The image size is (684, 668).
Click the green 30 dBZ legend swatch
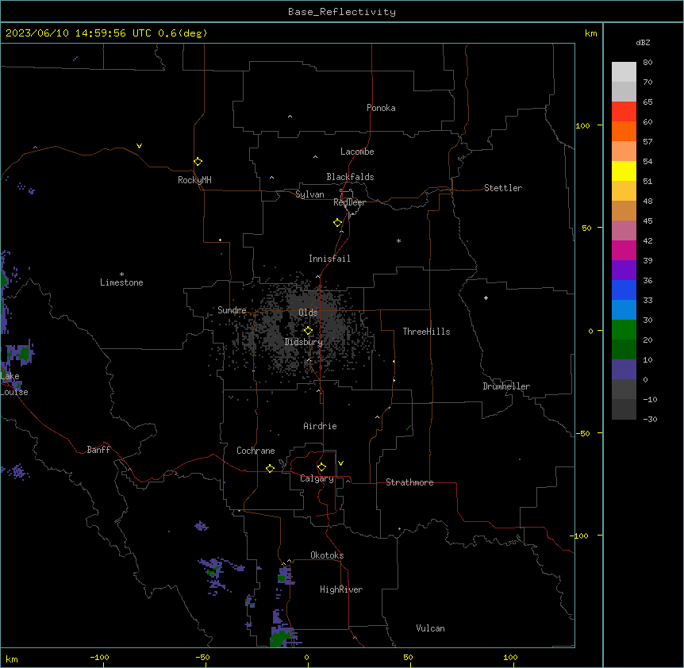[624, 330]
